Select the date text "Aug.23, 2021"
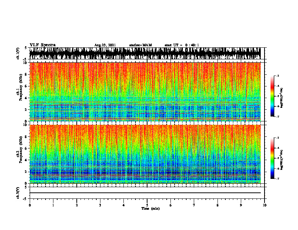Screen dimensions: 298x230 click(x=105, y=45)
